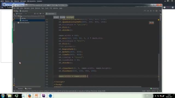Click the highlighted canv.width line 52
Viewport: 175px width, 98px height.
(73, 76)
